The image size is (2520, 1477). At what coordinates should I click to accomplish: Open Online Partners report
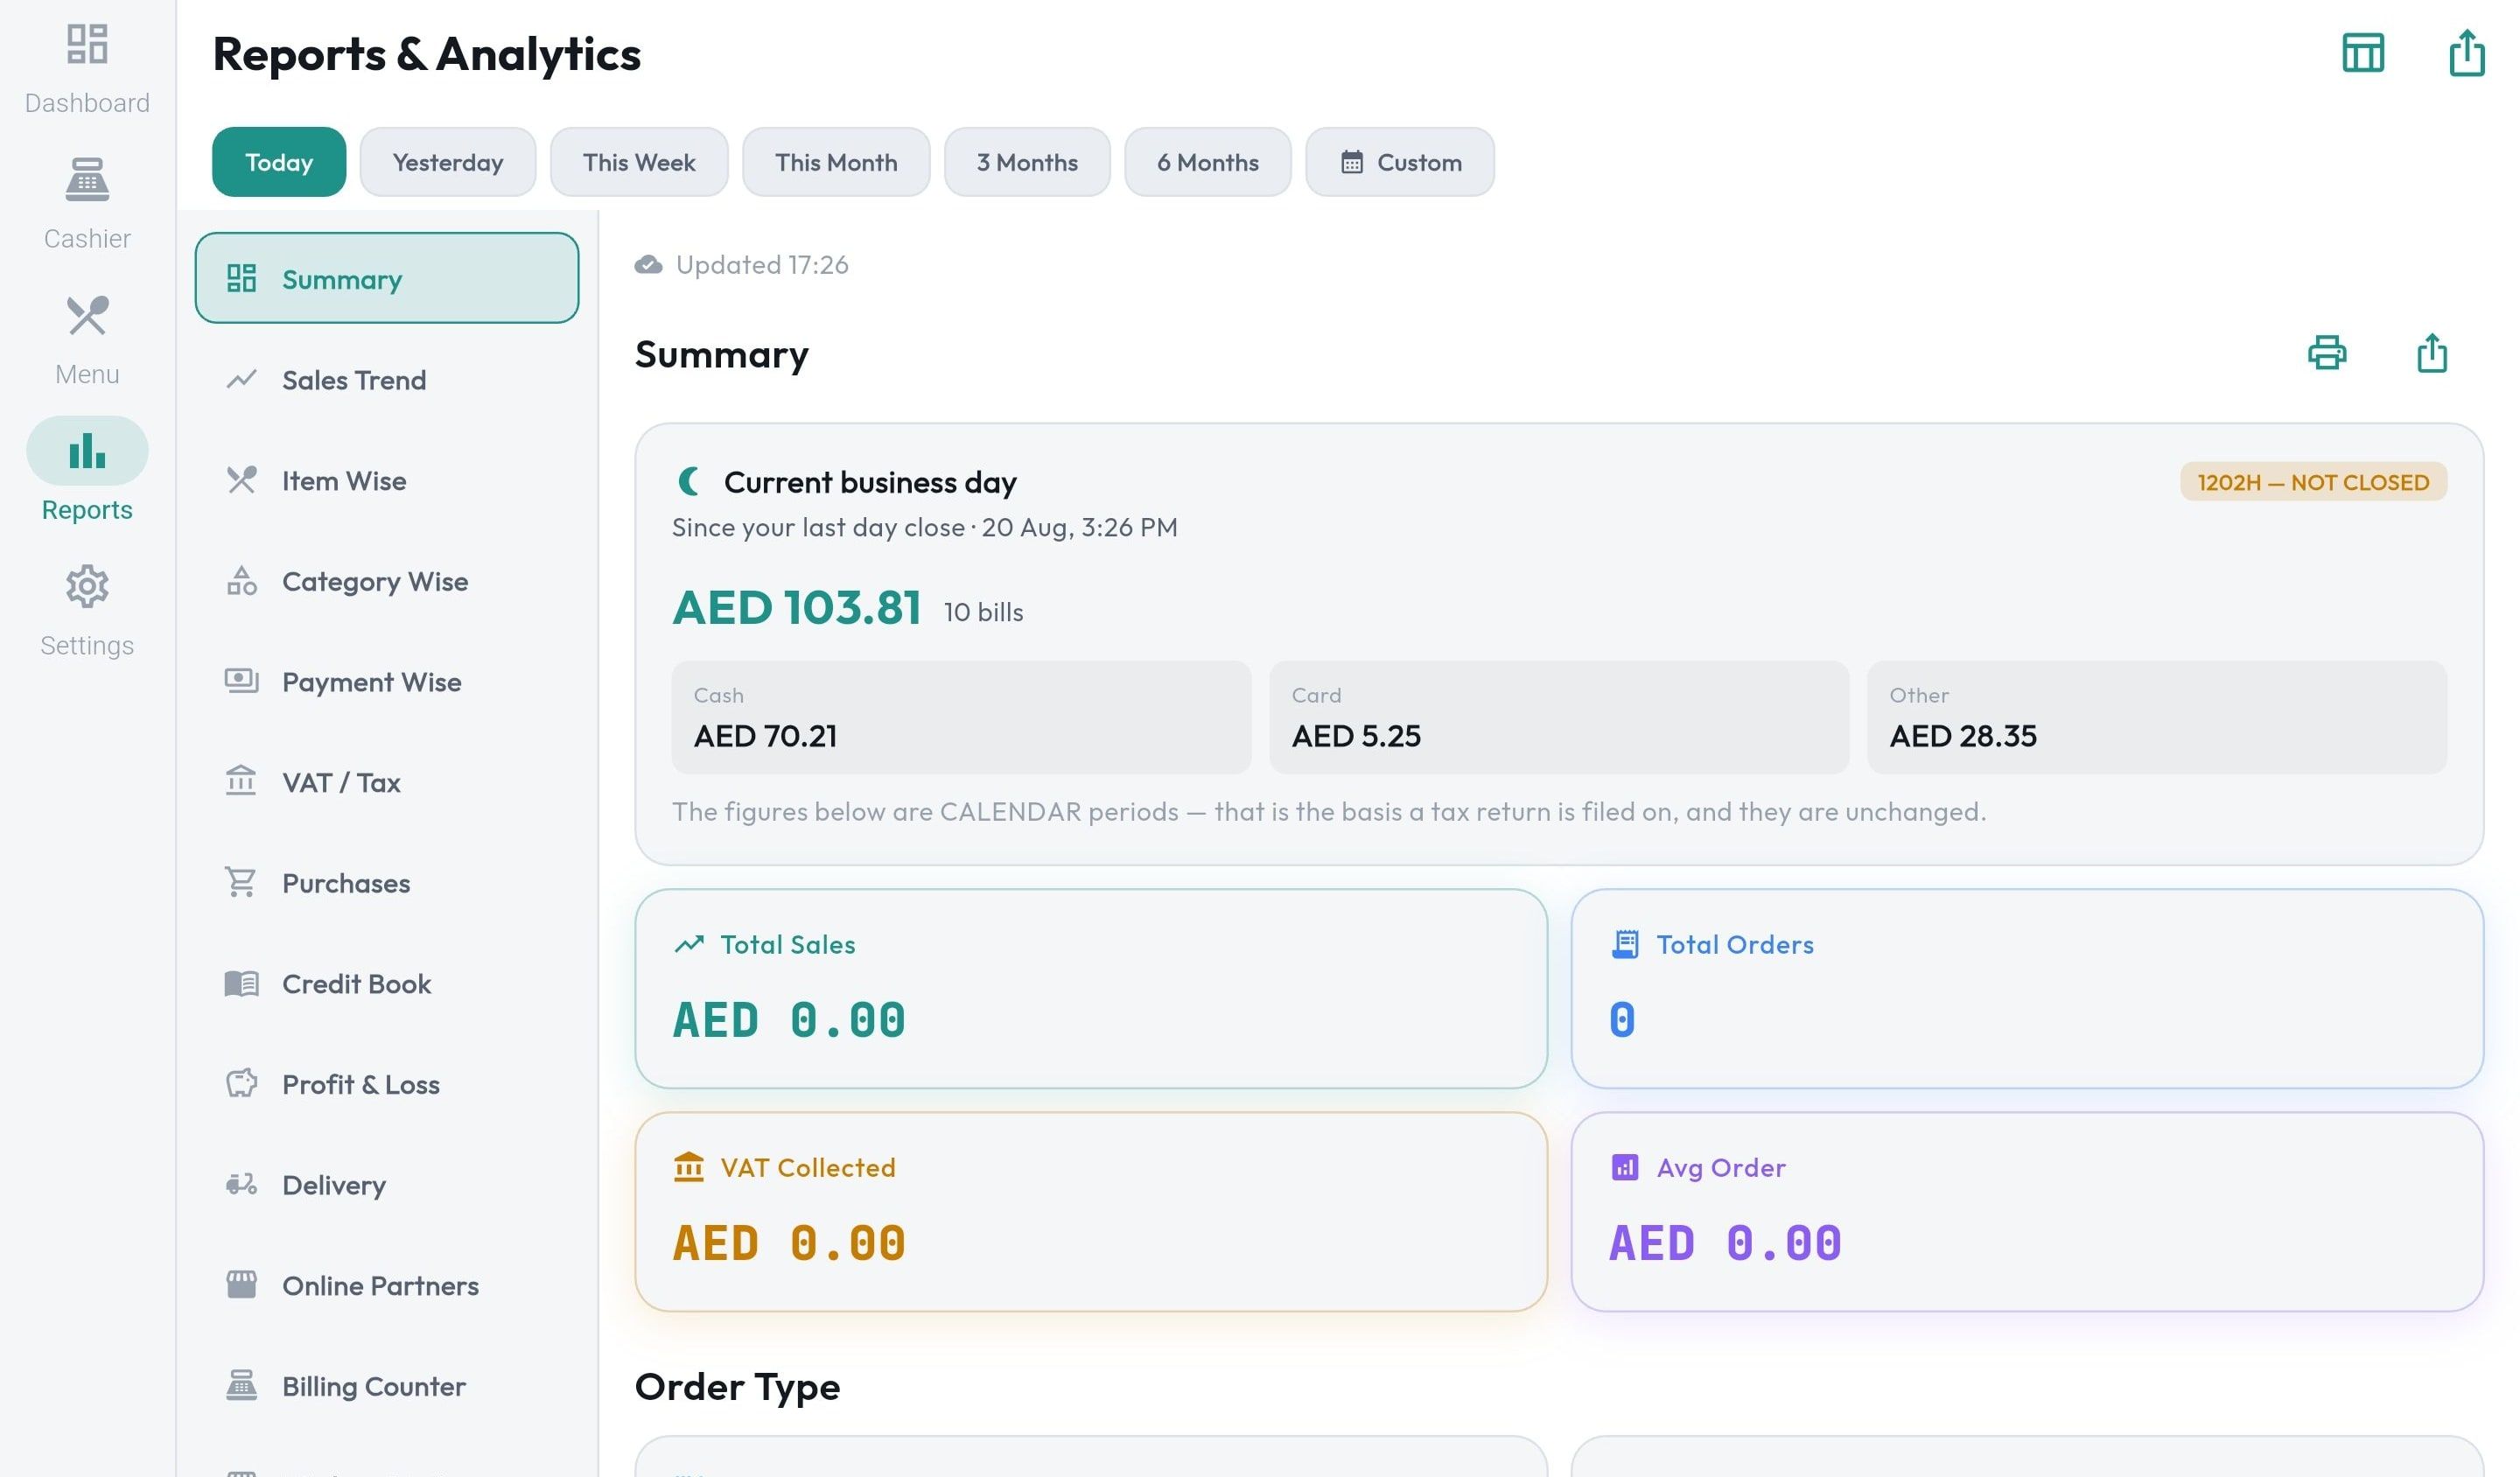387,1285
